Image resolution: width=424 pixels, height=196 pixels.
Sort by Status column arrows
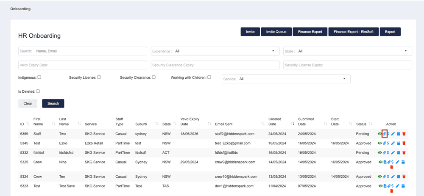click(x=371, y=124)
